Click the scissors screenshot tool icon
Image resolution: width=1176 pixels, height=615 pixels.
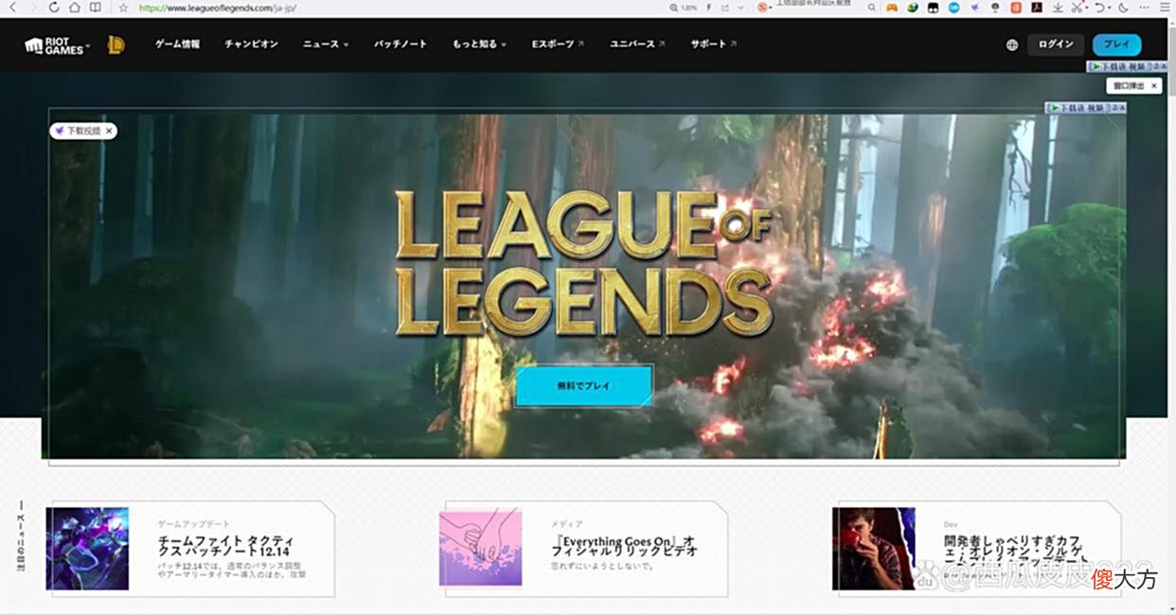pos(1078,8)
